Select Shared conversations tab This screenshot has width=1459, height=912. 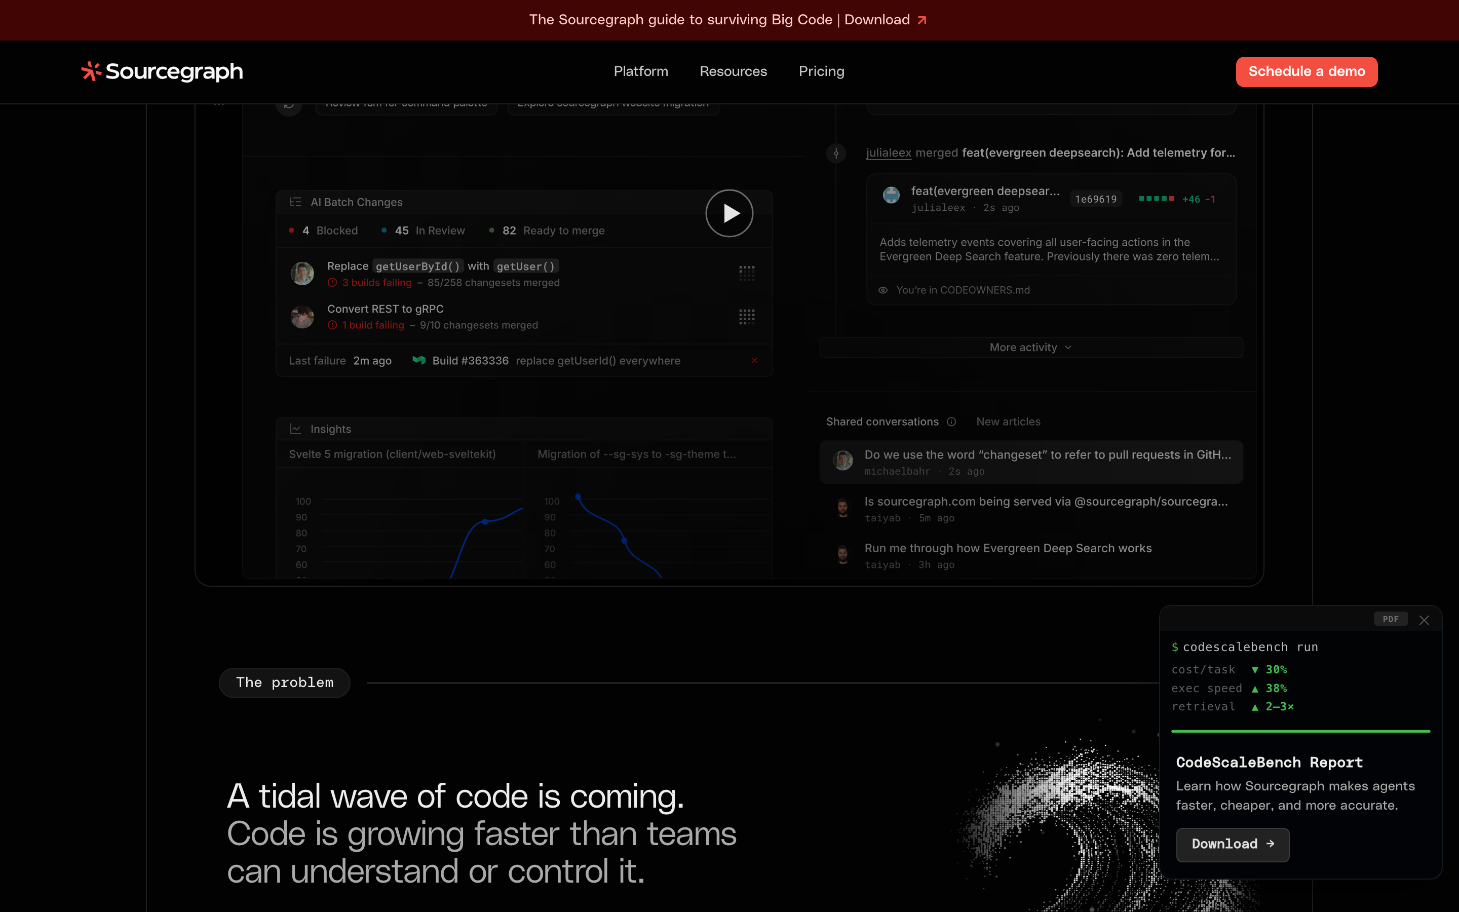tap(882, 422)
